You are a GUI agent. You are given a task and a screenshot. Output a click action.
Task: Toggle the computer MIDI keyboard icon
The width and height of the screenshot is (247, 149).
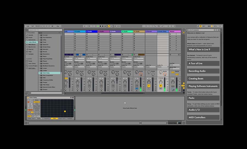(200, 26)
